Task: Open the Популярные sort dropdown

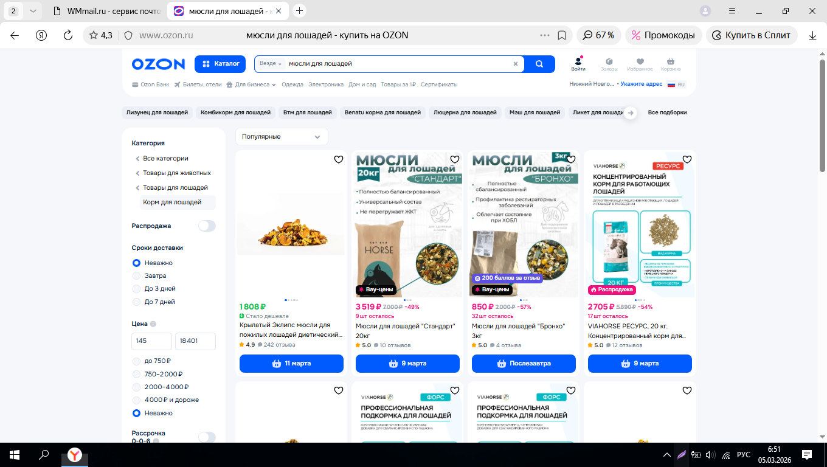Action: click(282, 137)
